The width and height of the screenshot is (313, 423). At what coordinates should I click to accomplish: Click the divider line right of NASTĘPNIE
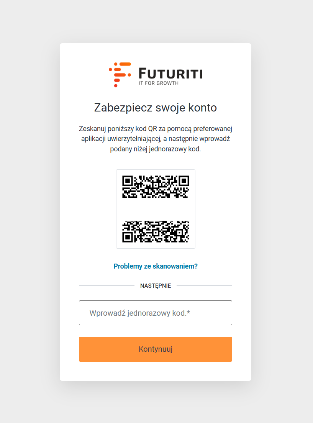[204, 286]
